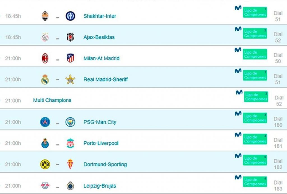Viewport: 287px width, 194px height.
Task: Open the Multi Champions link
Action: coord(52,100)
